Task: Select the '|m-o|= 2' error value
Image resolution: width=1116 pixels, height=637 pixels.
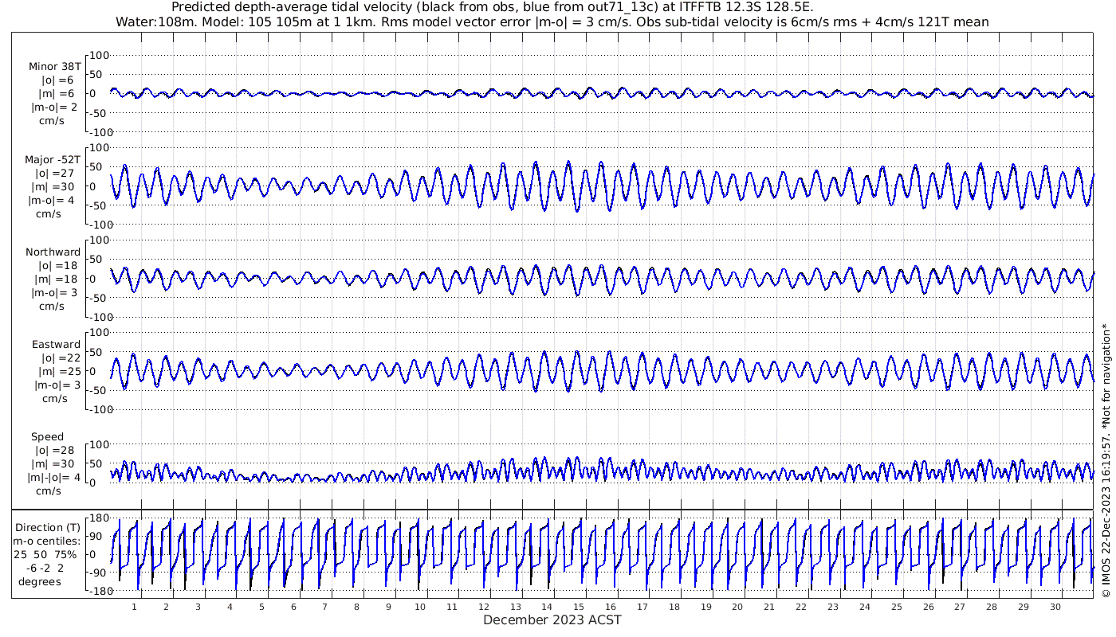Action: tap(54, 107)
